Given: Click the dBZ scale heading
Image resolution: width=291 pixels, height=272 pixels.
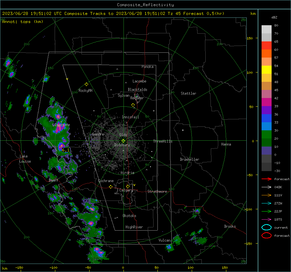Looking at the screenshot, I should [x=274, y=17].
